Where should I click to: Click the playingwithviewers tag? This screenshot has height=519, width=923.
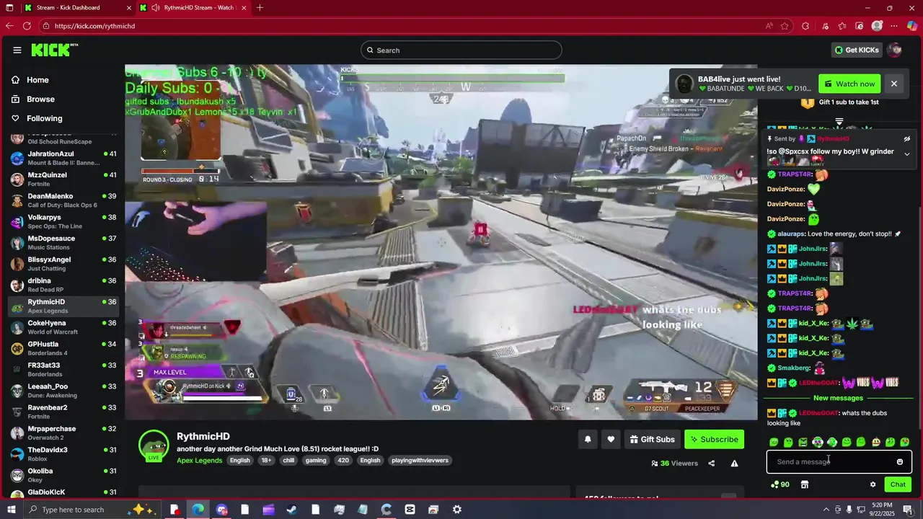(x=420, y=461)
